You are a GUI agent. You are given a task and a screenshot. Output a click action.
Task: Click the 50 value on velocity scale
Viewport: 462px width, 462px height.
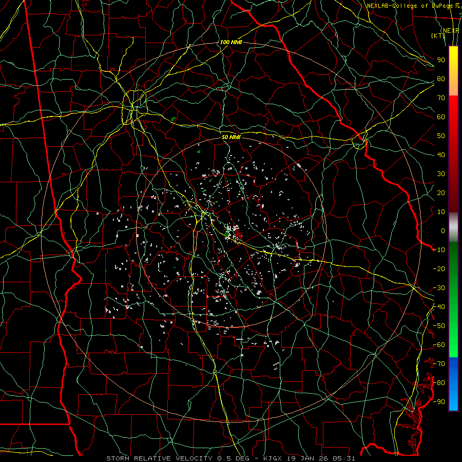pos(441,136)
